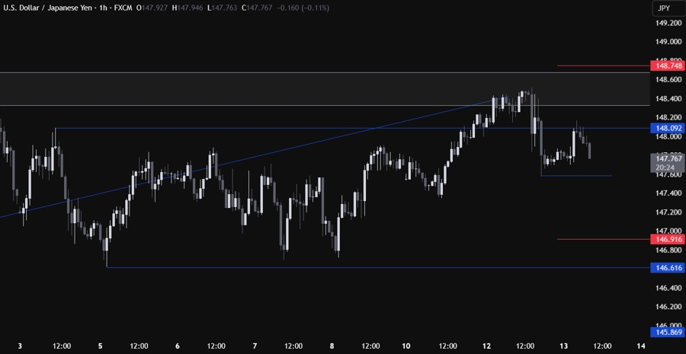Select the blue 145.869 price label
Image resolution: width=686 pixels, height=354 pixels.
666,332
